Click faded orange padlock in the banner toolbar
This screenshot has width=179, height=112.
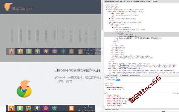(11, 52)
